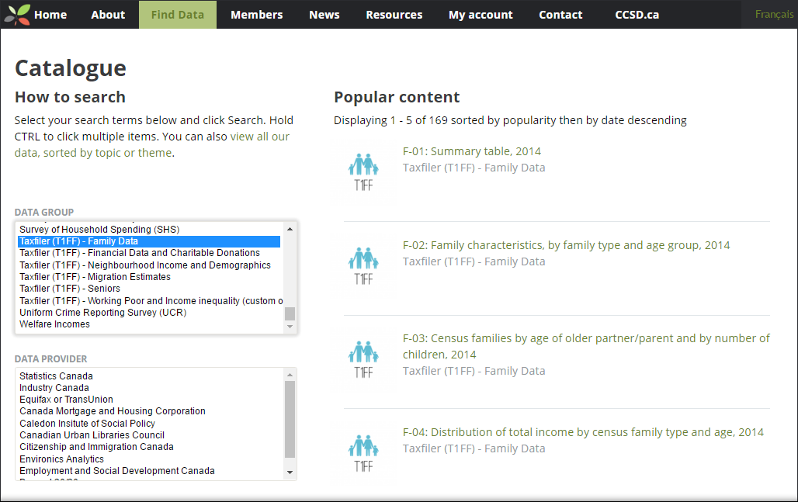The image size is (798, 502).
Task: Select Environics Analytics provider
Action: click(x=149, y=459)
